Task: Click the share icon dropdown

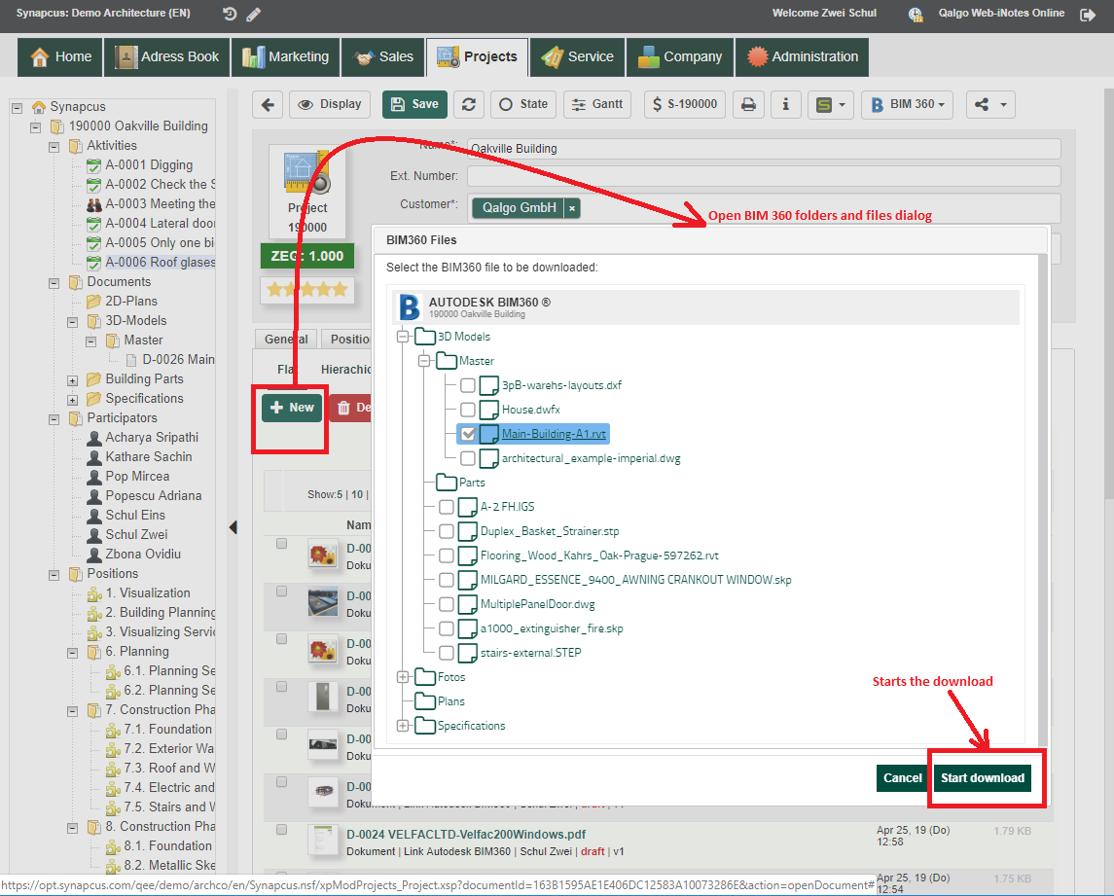Action: pyautogui.click(x=990, y=105)
